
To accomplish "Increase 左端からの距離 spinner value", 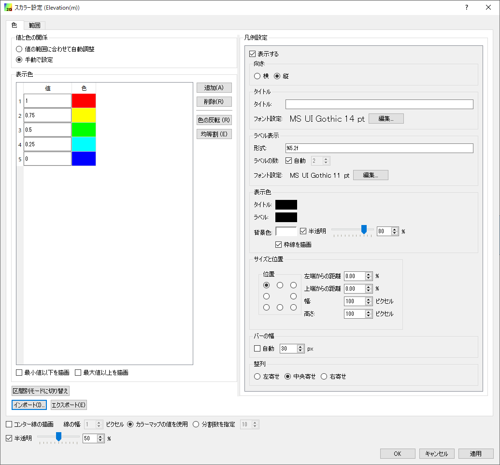I will click(x=369, y=274).
